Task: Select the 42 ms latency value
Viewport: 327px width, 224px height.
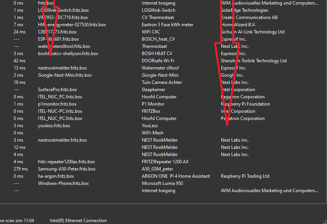Action: 20,61
